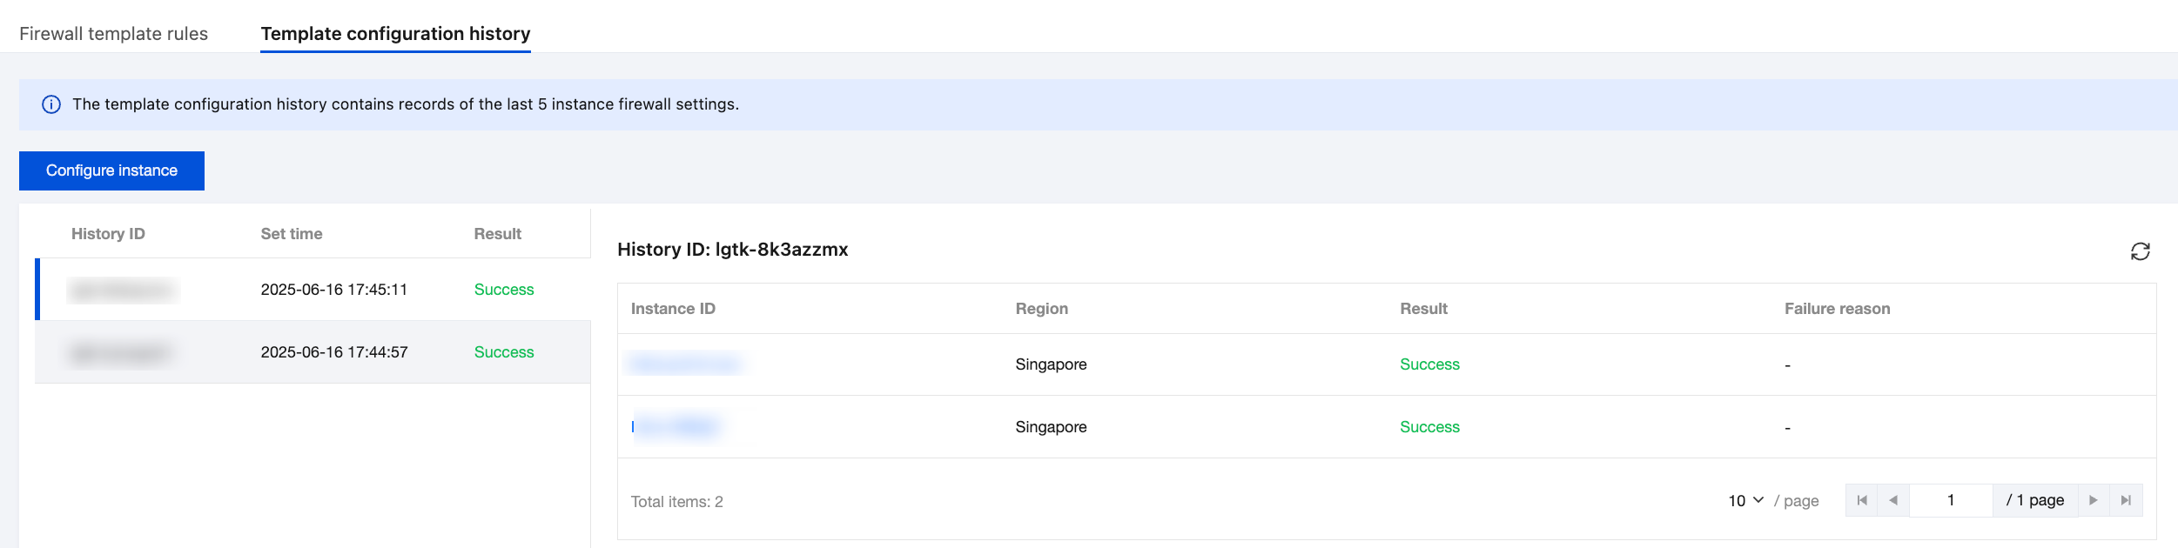The height and width of the screenshot is (548, 2178).
Task: Jump to the last page
Action: (2126, 500)
